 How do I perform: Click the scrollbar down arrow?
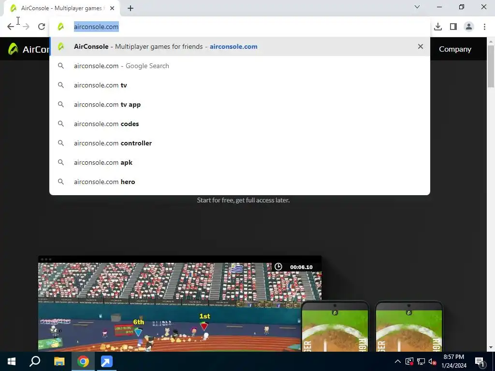point(491,347)
